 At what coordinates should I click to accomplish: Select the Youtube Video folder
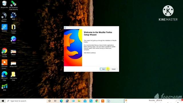point(13,29)
